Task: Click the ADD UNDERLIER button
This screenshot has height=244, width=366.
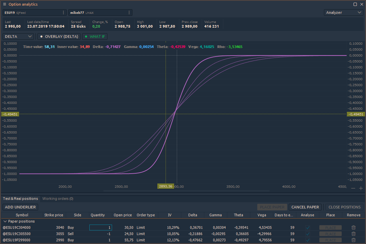Action: click(x=20, y=207)
